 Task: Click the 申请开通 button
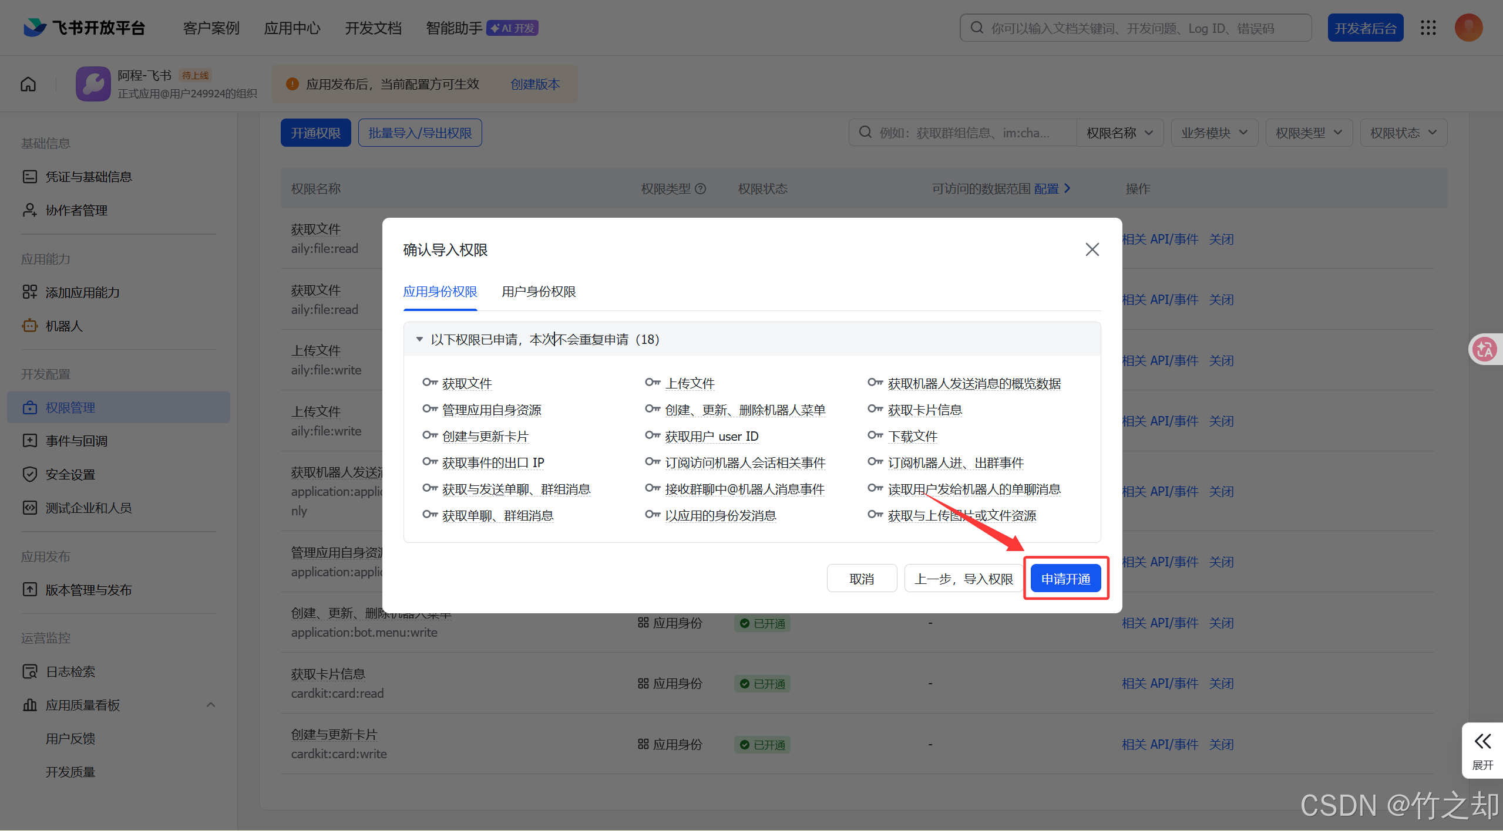coord(1065,579)
